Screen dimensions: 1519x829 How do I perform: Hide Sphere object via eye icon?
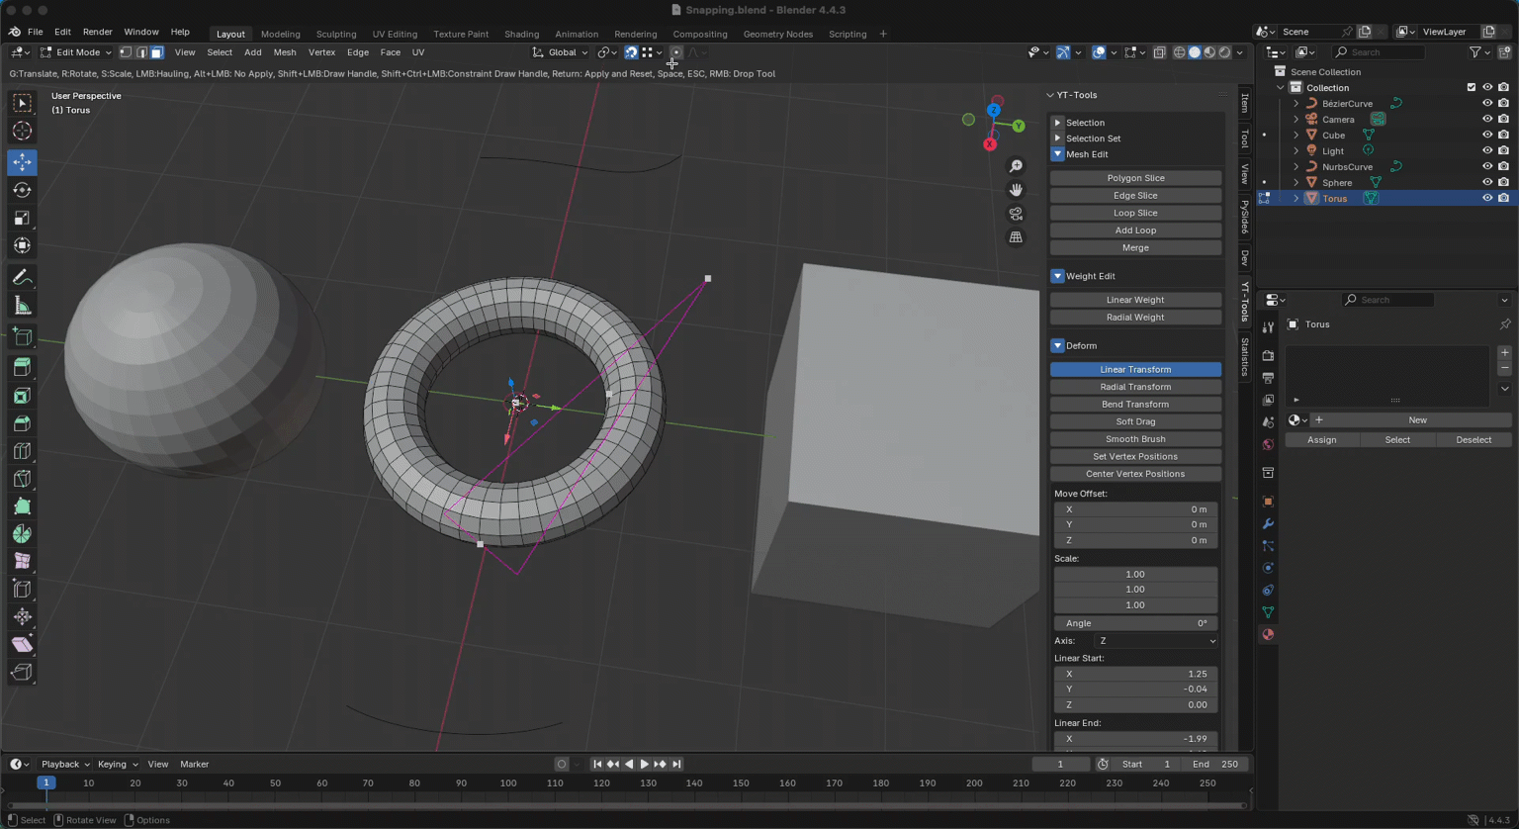1486,182
